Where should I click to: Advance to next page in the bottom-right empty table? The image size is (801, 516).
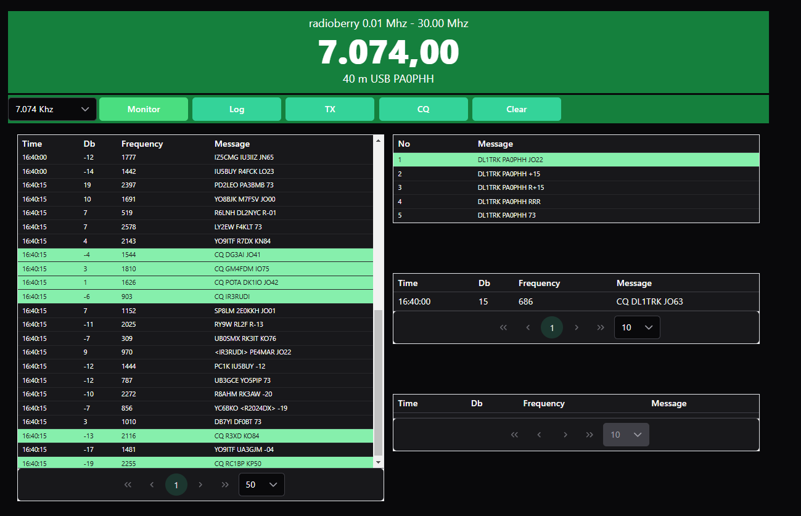(565, 434)
